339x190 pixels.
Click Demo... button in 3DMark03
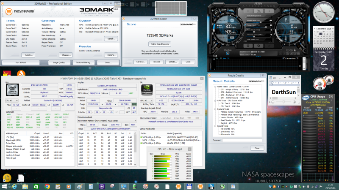pyautogui.click(x=108, y=62)
